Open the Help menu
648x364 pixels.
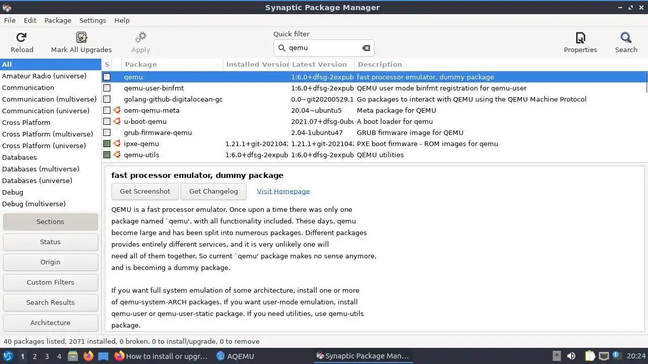[122, 20]
